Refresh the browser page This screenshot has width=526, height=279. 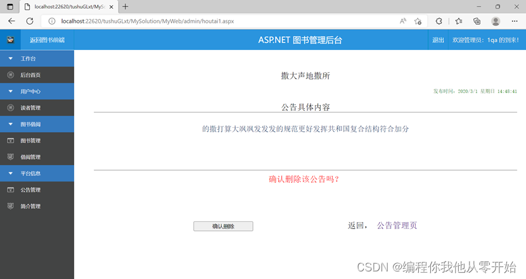(30, 21)
